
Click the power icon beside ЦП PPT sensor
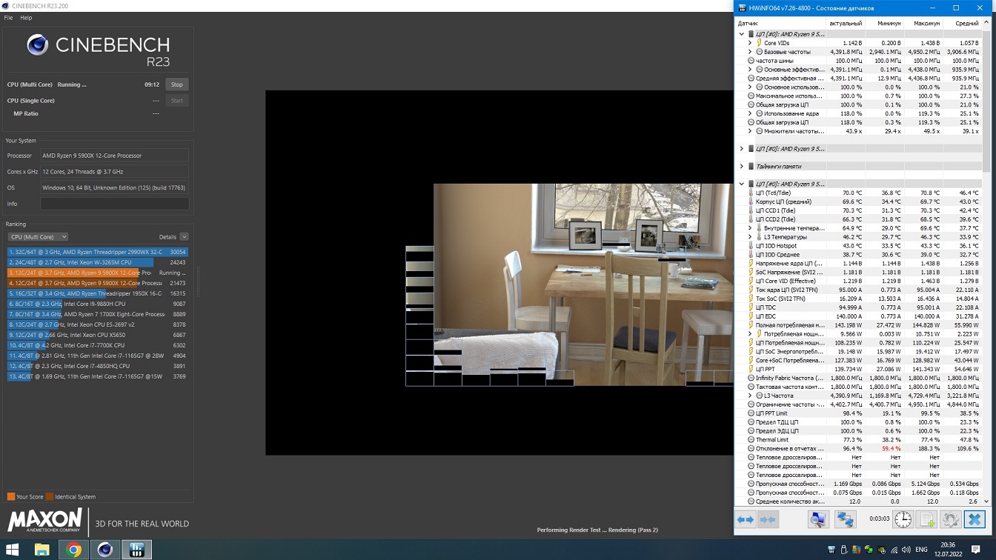[751, 370]
